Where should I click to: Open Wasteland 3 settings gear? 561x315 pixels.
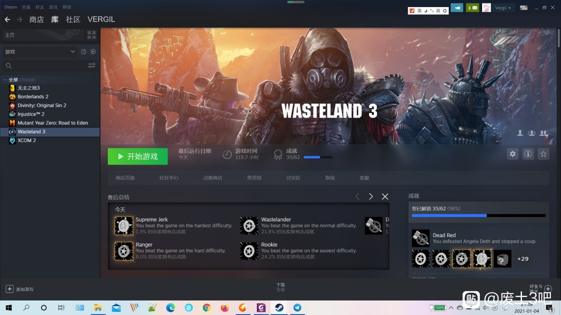pyautogui.click(x=512, y=154)
